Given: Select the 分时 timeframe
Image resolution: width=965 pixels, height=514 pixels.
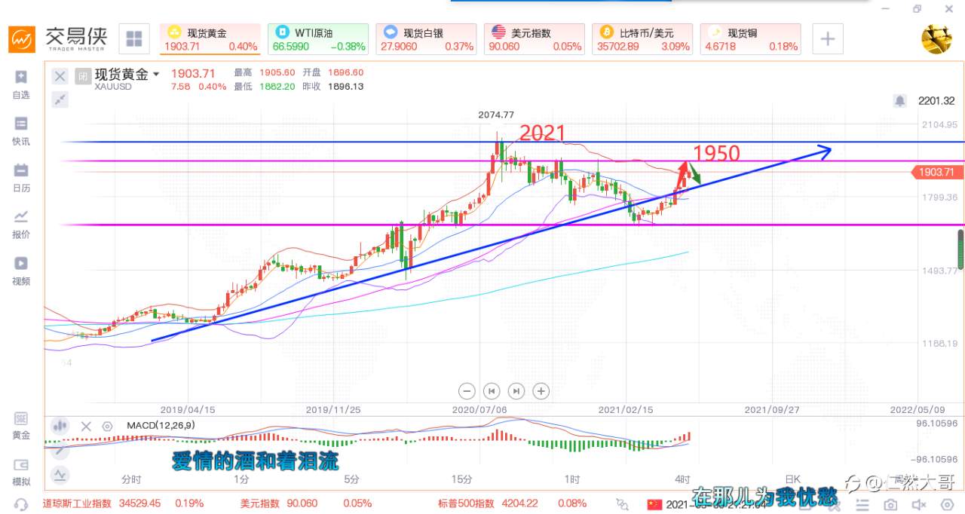Looking at the screenshot, I should point(131,479).
